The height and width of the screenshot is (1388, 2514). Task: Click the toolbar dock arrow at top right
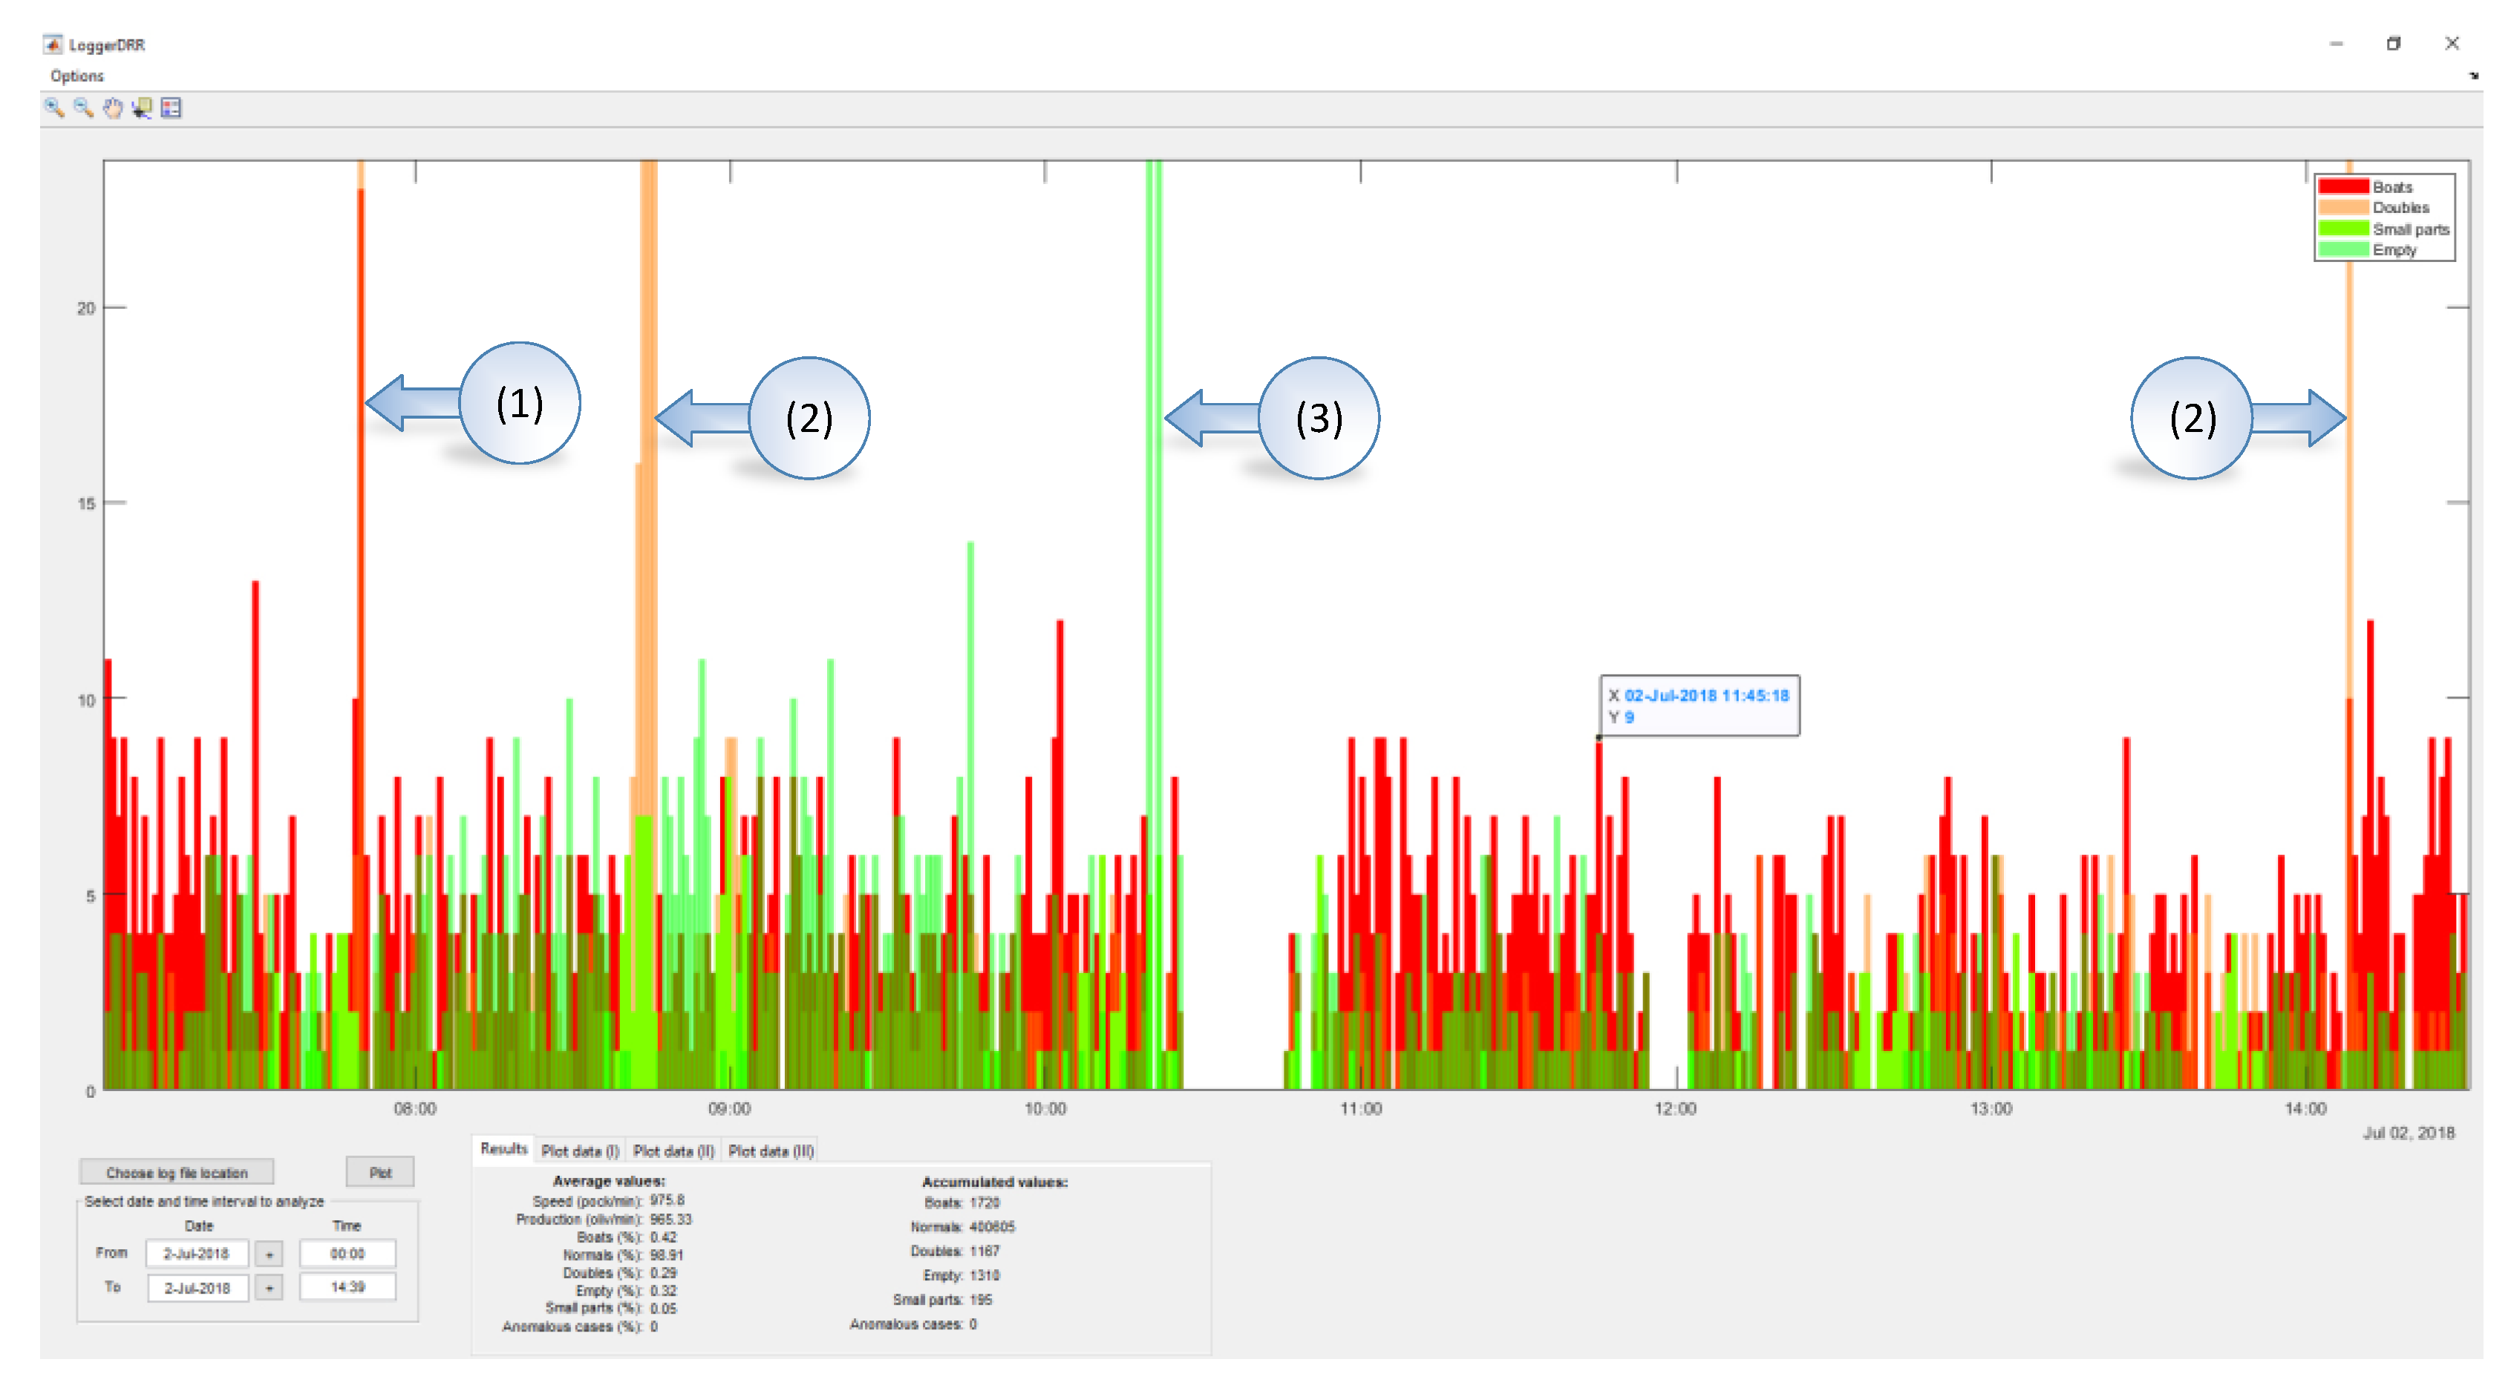point(2473,75)
